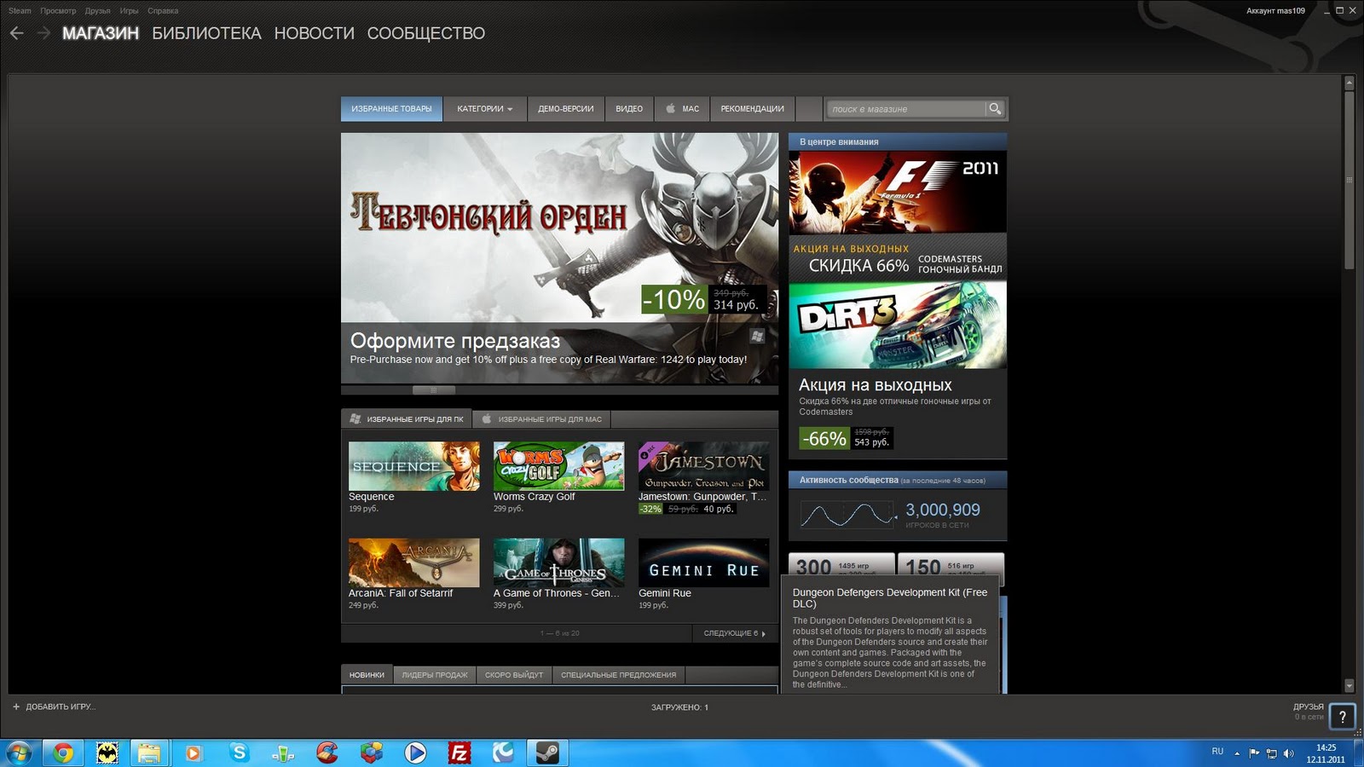Open the ВИДЕО tab
Image resolution: width=1364 pixels, height=767 pixels.
(x=629, y=109)
